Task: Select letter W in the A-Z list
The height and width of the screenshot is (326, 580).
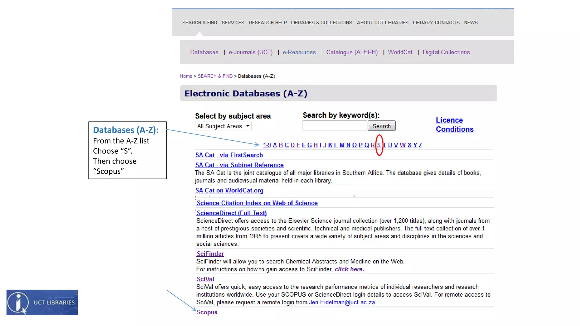Action: tap(403, 145)
